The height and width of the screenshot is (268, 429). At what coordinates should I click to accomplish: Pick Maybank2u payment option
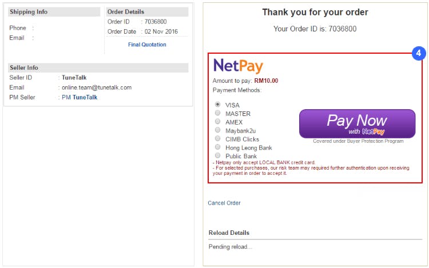coord(218,130)
